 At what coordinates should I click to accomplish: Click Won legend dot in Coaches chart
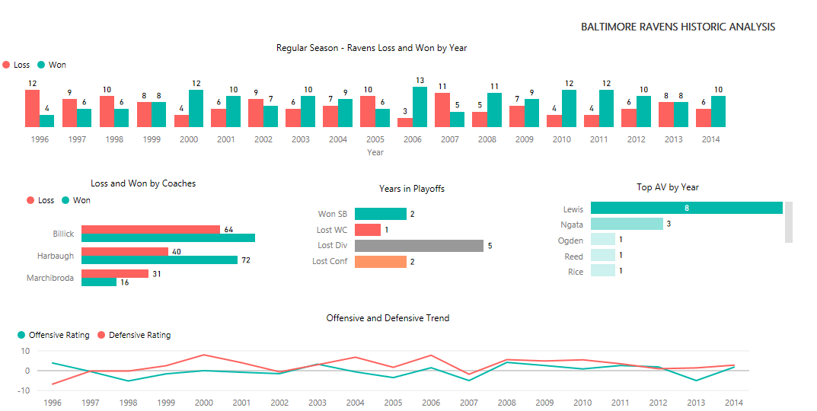click(65, 200)
